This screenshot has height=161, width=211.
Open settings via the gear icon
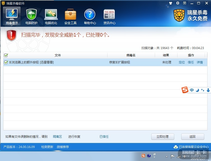(x=178, y=3)
